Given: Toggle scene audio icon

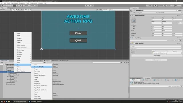Looking at the screenshot, I should [x=19, y=10].
